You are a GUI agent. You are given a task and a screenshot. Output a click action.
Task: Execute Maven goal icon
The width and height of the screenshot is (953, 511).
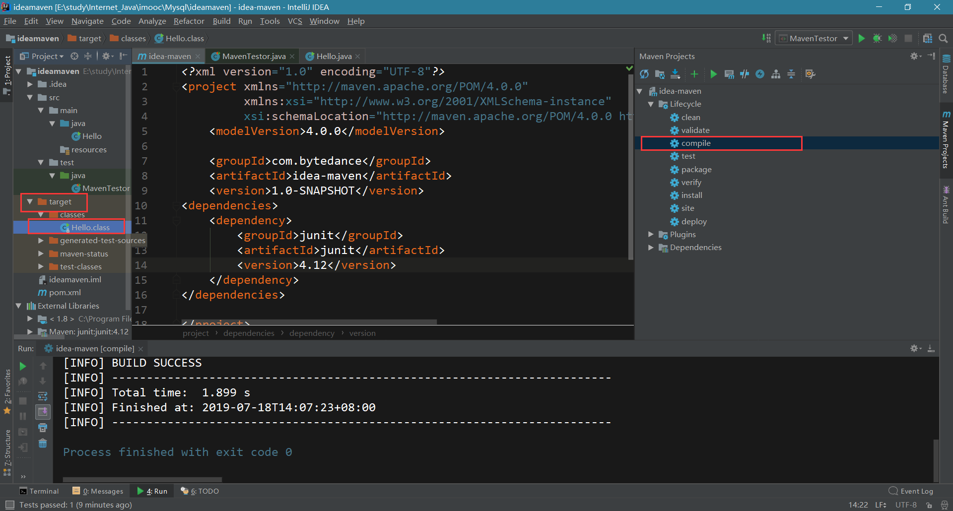pyautogui.click(x=729, y=74)
